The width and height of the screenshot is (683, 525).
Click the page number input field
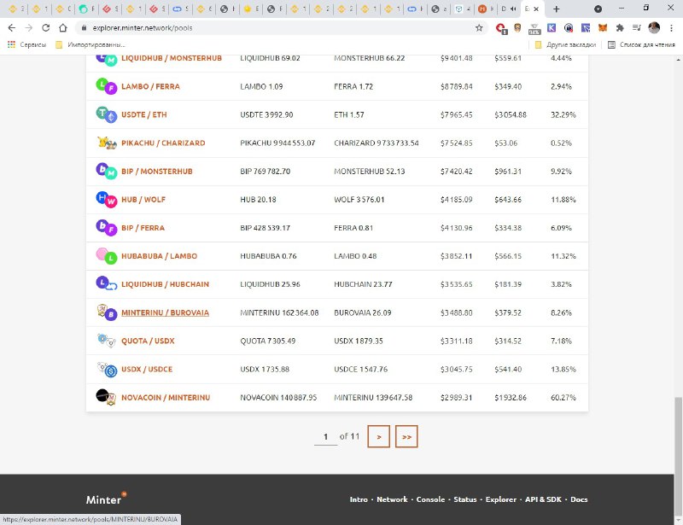[324, 436]
